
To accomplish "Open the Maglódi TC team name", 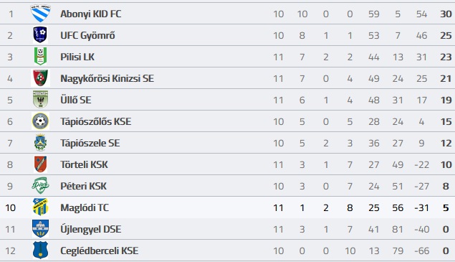I will tap(85, 207).
